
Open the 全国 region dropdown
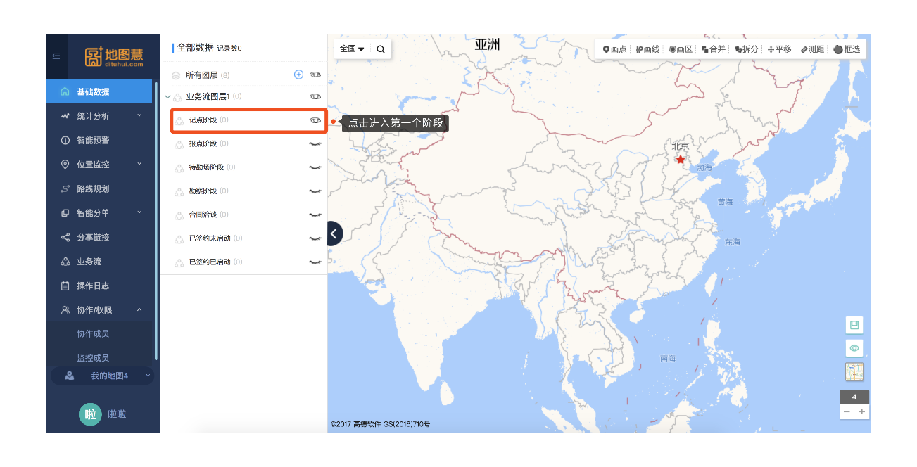pyautogui.click(x=352, y=49)
